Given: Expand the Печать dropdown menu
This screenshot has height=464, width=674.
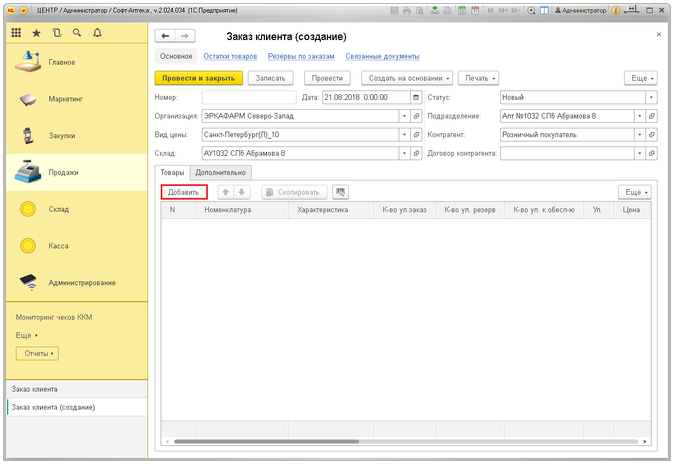Looking at the screenshot, I should click(x=478, y=78).
